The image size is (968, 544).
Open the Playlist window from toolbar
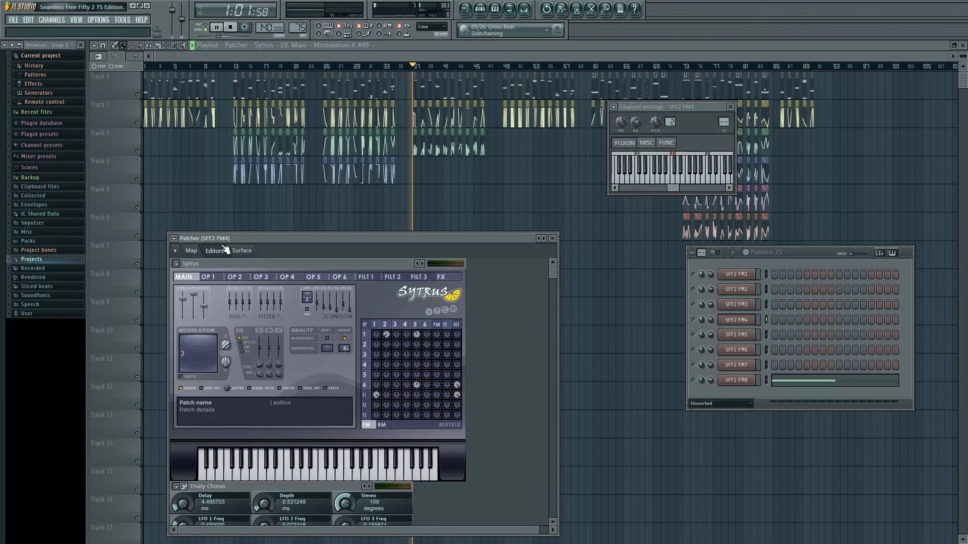465,9
